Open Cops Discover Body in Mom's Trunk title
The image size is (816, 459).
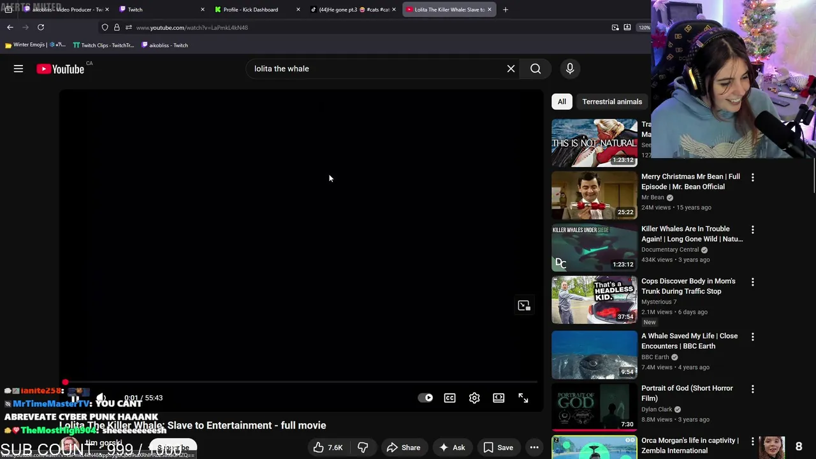pos(688,286)
